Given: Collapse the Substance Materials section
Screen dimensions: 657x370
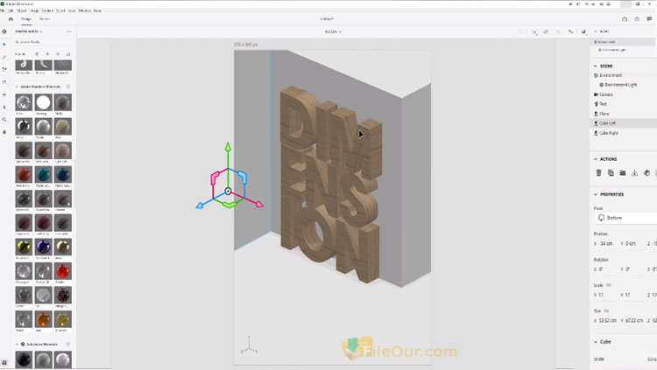Looking at the screenshot, I should (17, 344).
